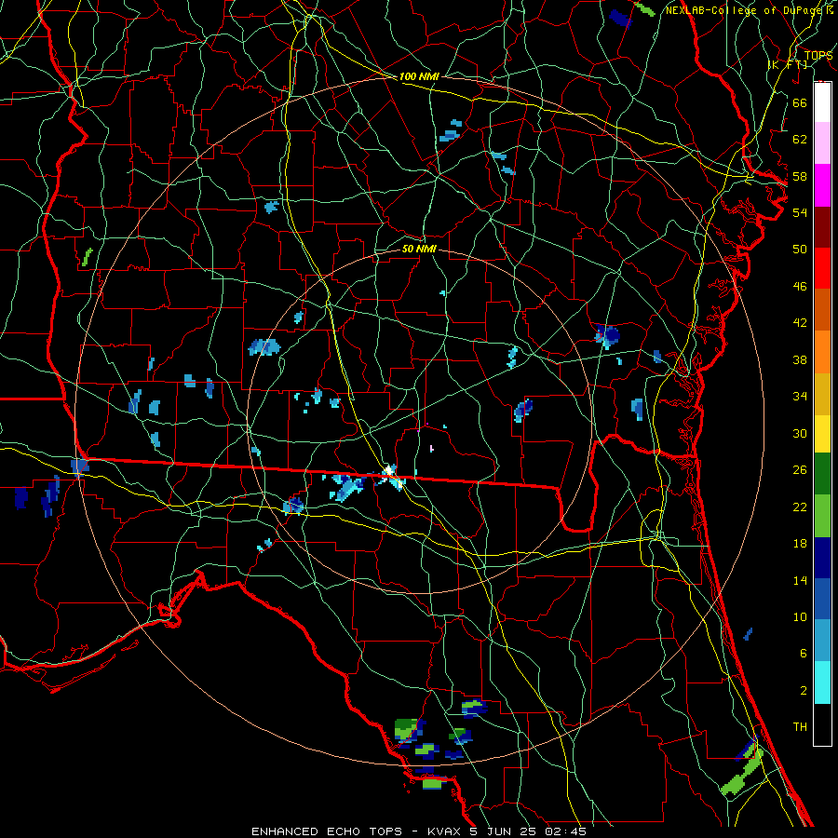Click the bright yellow legend swatch

point(822,433)
